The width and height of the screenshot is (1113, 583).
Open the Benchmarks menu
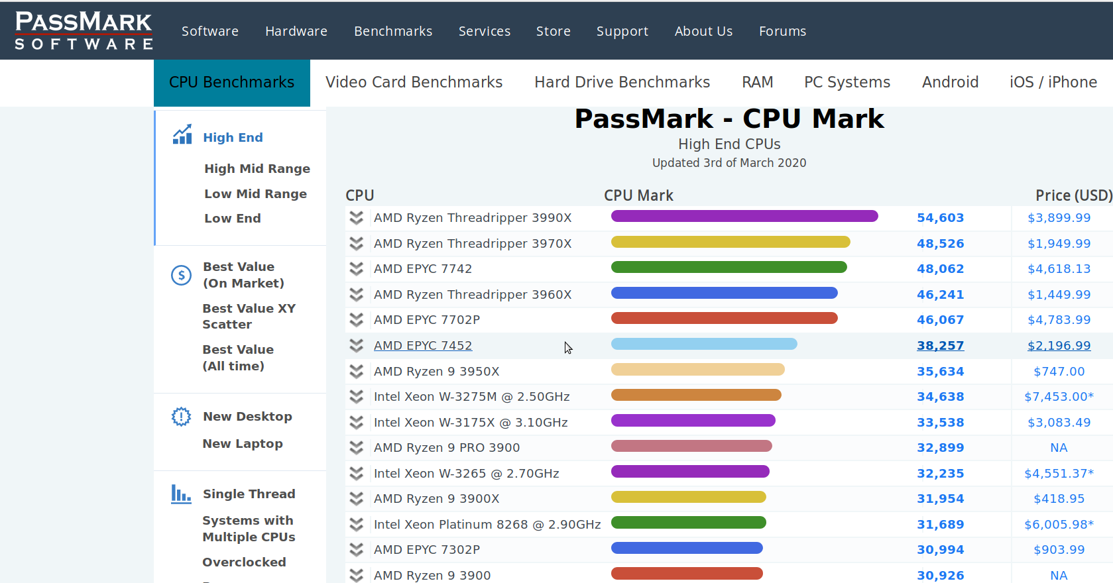click(393, 31)
